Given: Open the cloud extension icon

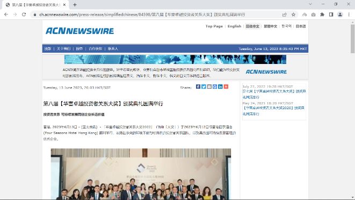Looking at the screenshot, I should 305,15.
